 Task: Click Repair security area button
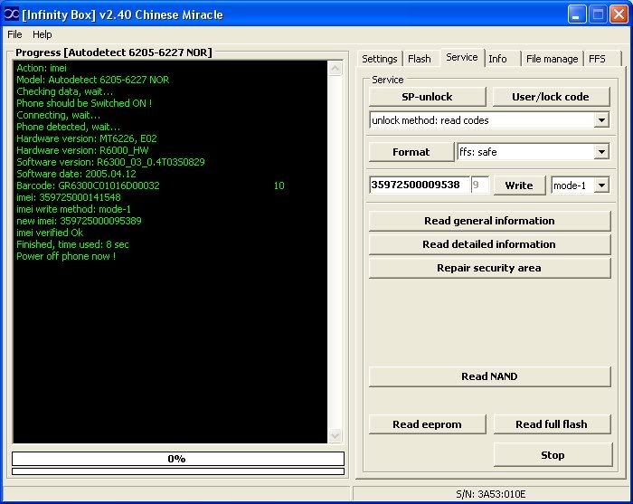490,268
